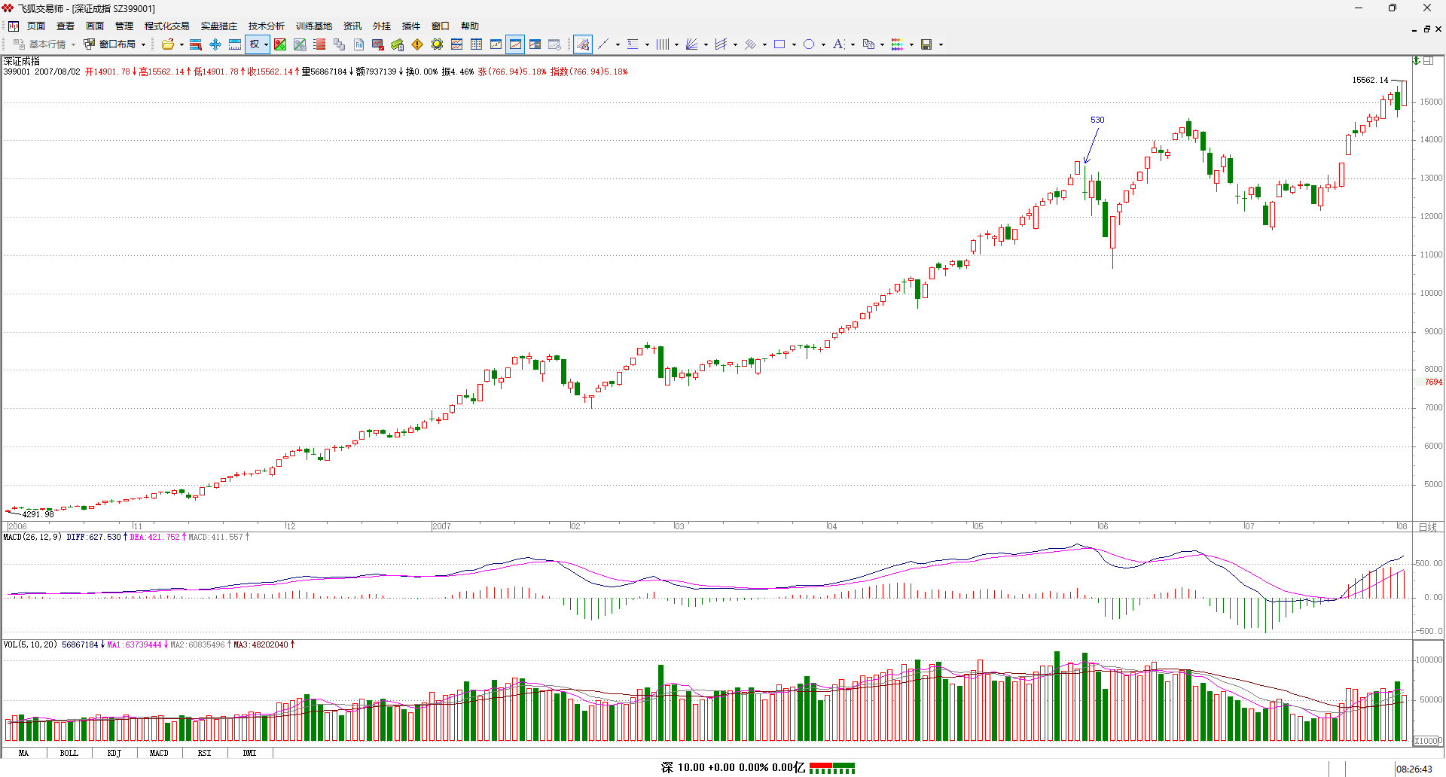Screen dimensions: 1446x777
Task: Open the color palette dots icon
Action: coord(897,44)
